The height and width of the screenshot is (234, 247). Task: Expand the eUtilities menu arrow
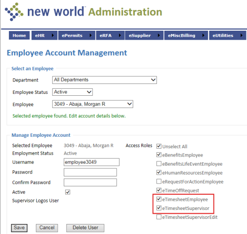click(x=241, y=35)
